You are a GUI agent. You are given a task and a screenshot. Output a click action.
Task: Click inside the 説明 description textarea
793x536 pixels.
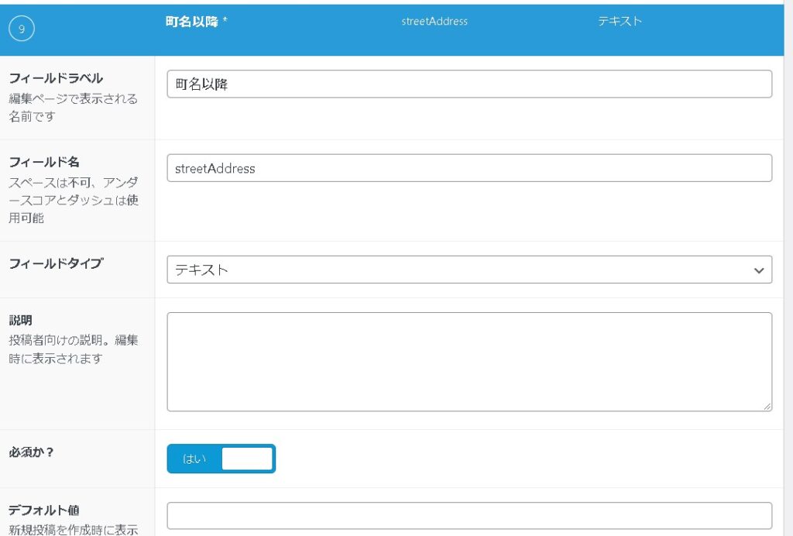(x=469, y=362)
